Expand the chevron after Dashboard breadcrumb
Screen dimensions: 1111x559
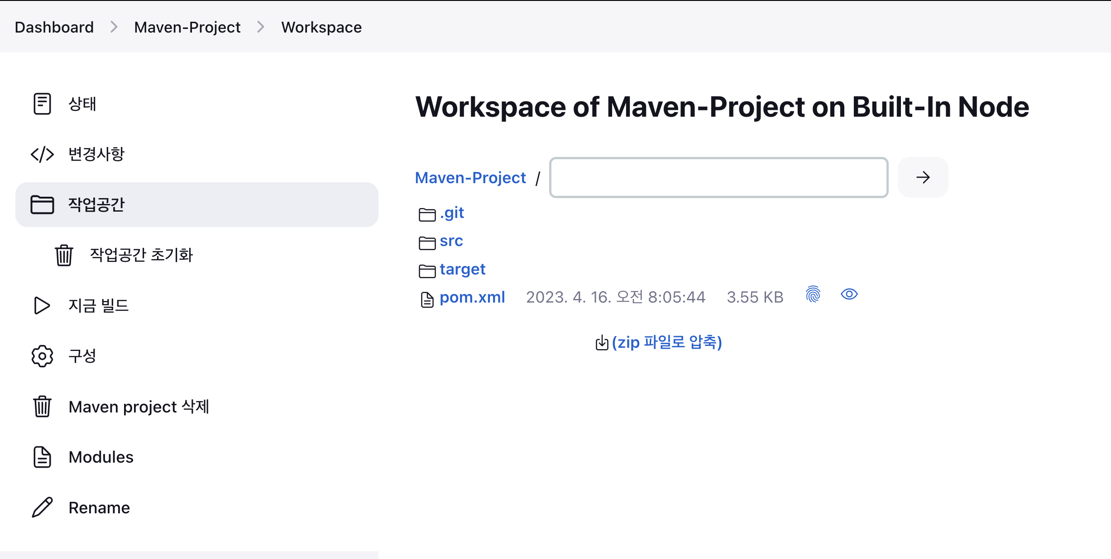[x=114, y=27]
